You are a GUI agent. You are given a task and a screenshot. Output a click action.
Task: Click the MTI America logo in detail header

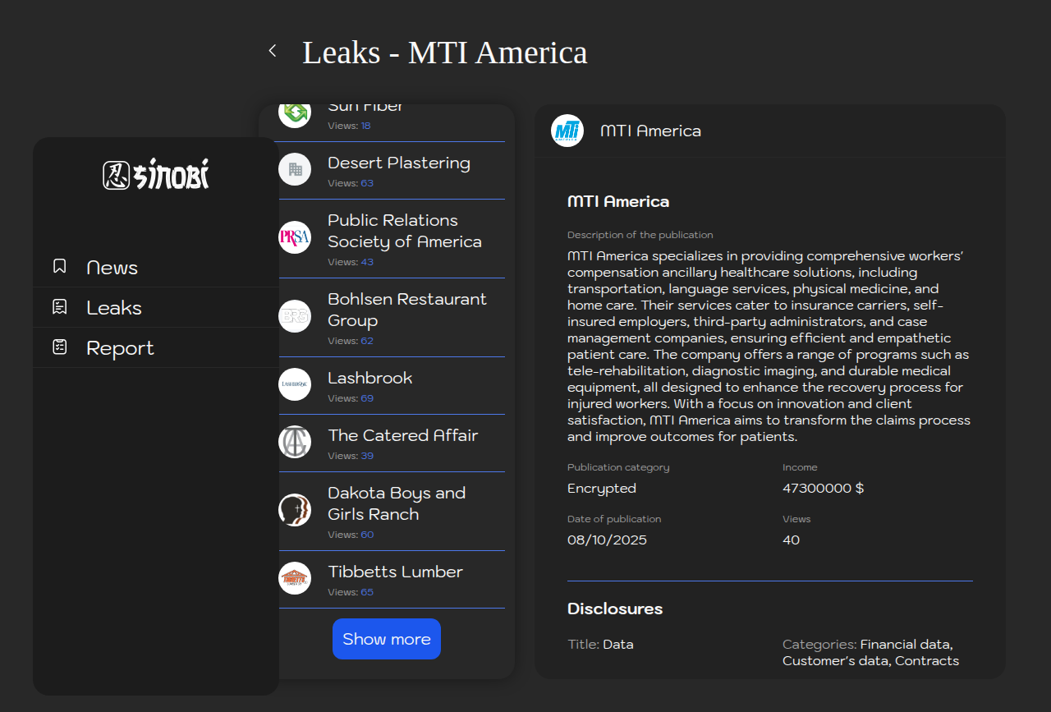click(567, 131)
